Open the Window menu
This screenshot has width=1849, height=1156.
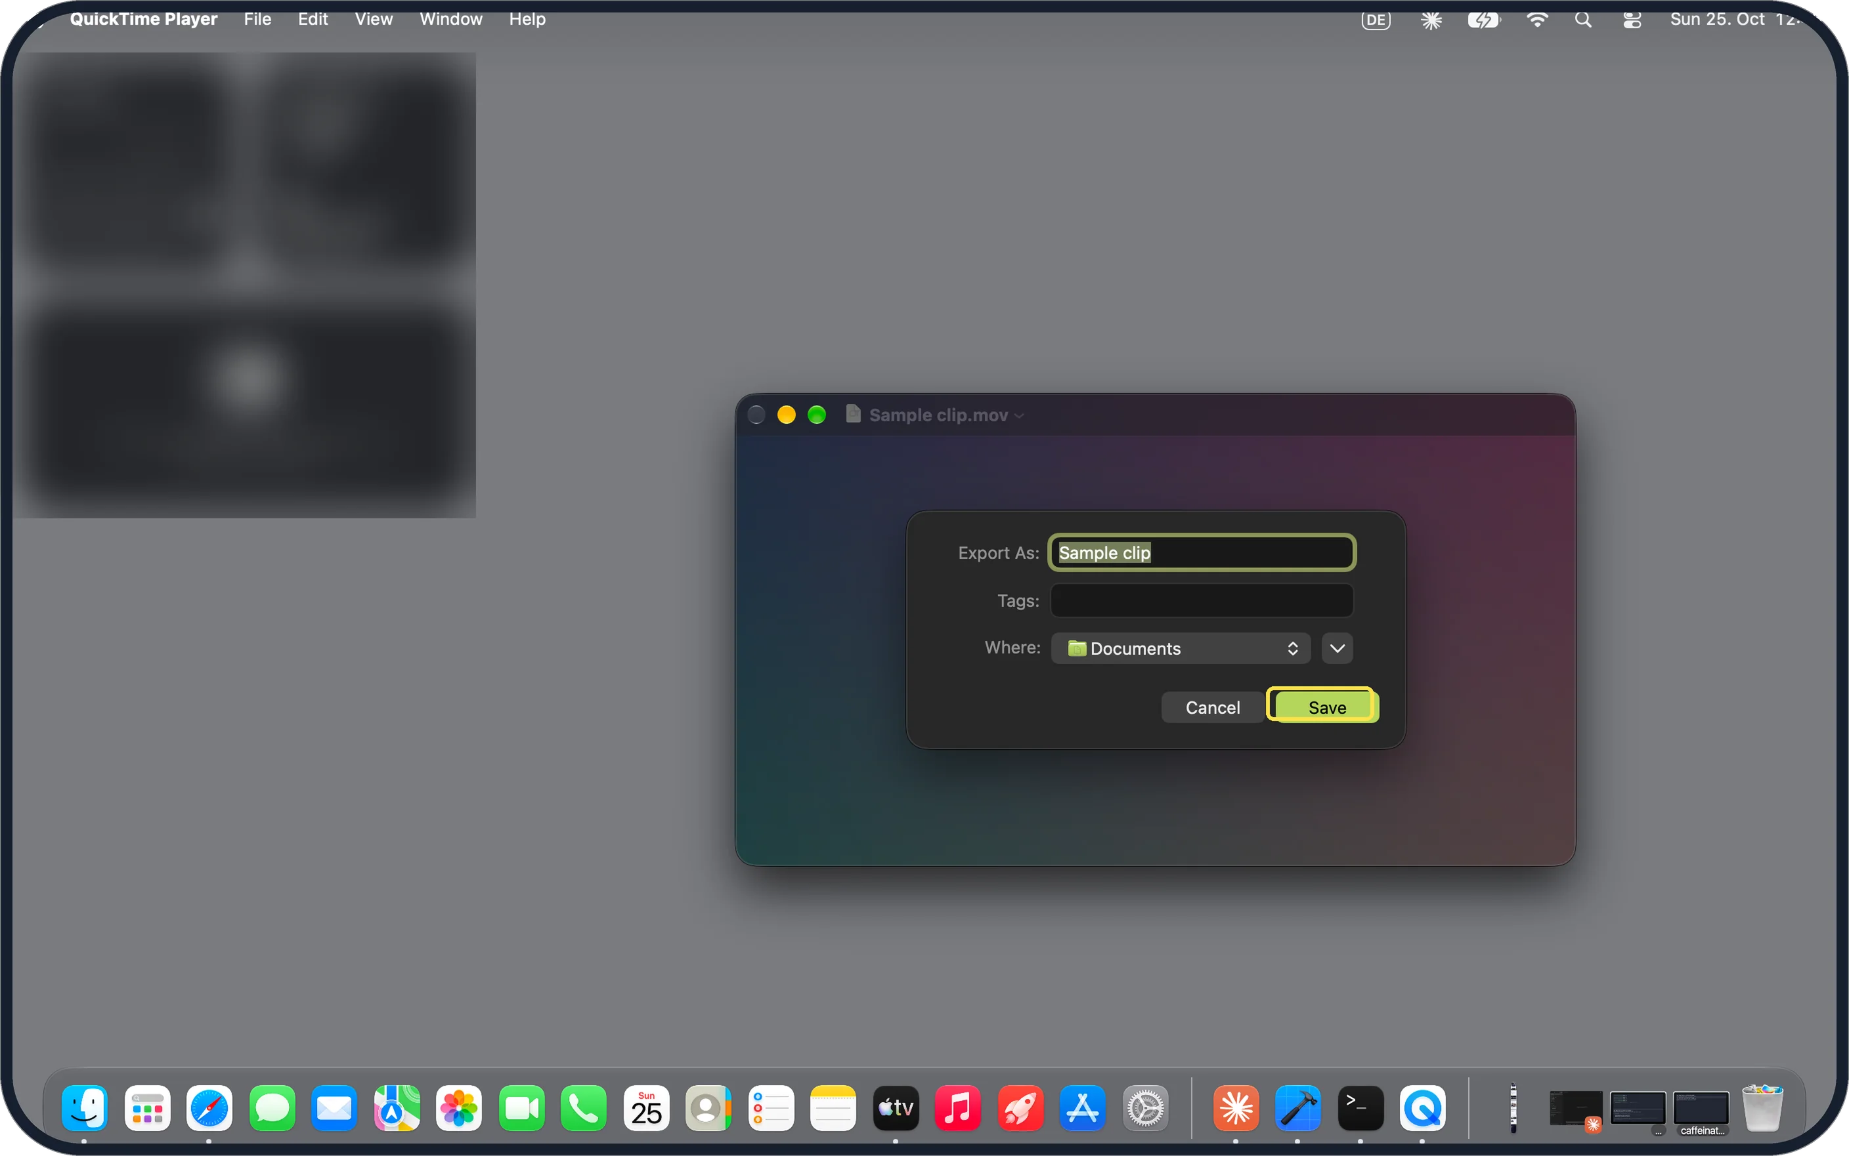click(x=450, y=19)
